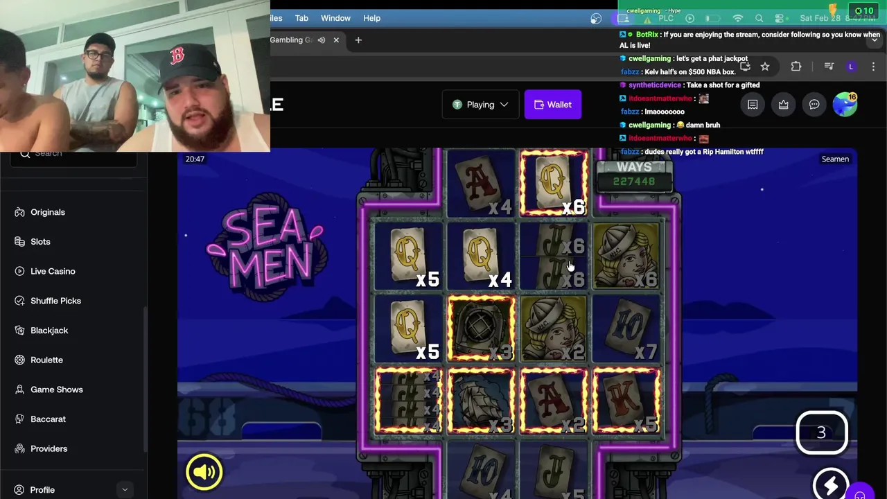Open the Playing currency dropdown
The width and height of the screenshot is (887, 499).
point(480,105)
